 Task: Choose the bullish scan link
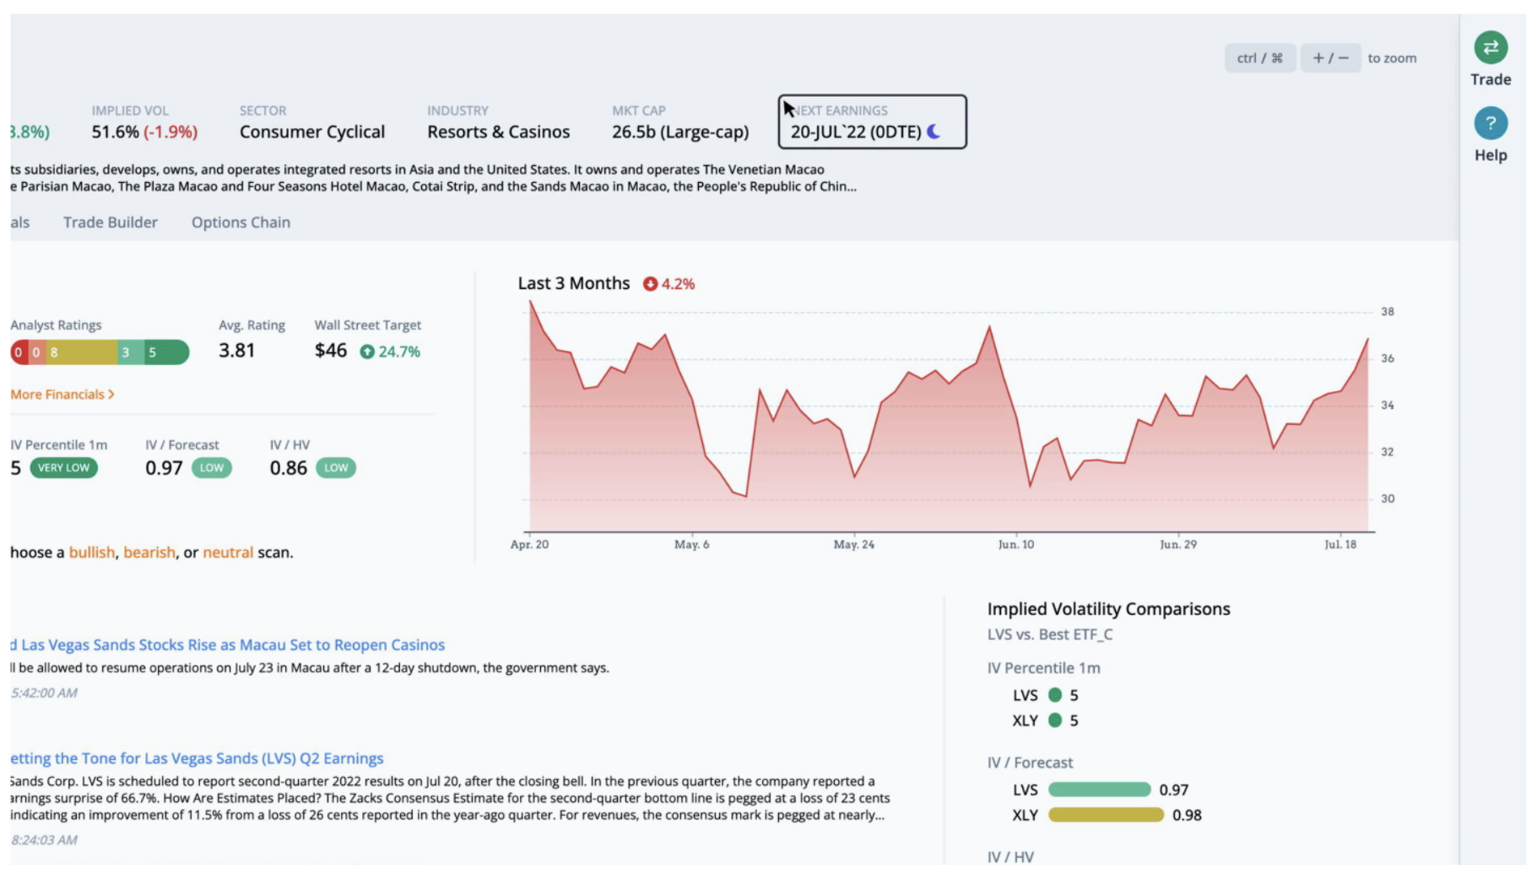pyautogui.click(x=92, y=553)
